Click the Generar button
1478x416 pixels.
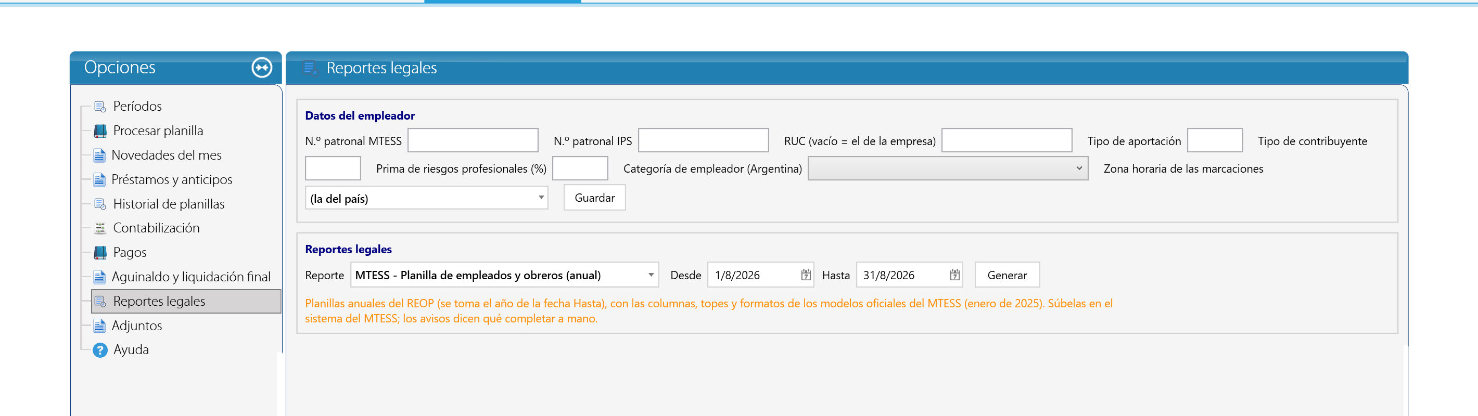pyautogui.click(x=1007, y=275)
